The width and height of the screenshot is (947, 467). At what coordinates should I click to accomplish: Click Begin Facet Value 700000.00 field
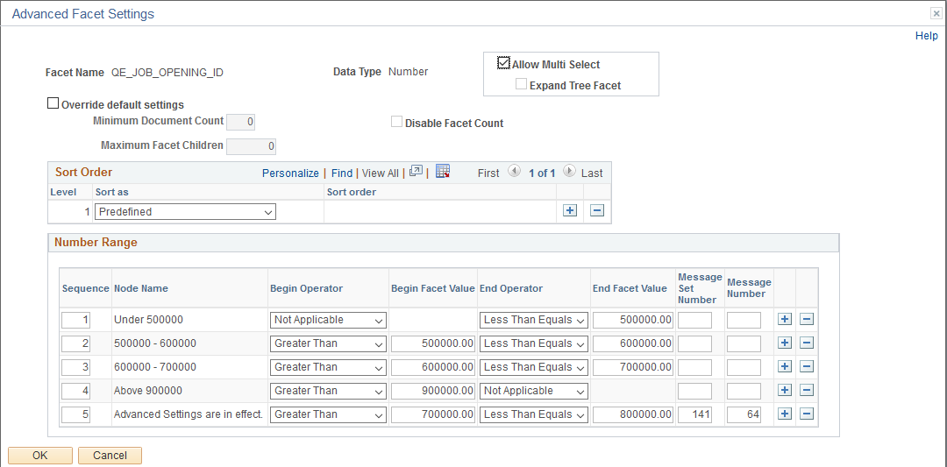tap(433, 414)
